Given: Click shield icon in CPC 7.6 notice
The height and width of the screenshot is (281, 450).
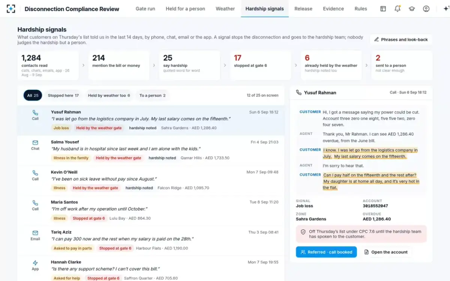Looking at the screenshot, I should pyautogui.click(x=303, y=232).
